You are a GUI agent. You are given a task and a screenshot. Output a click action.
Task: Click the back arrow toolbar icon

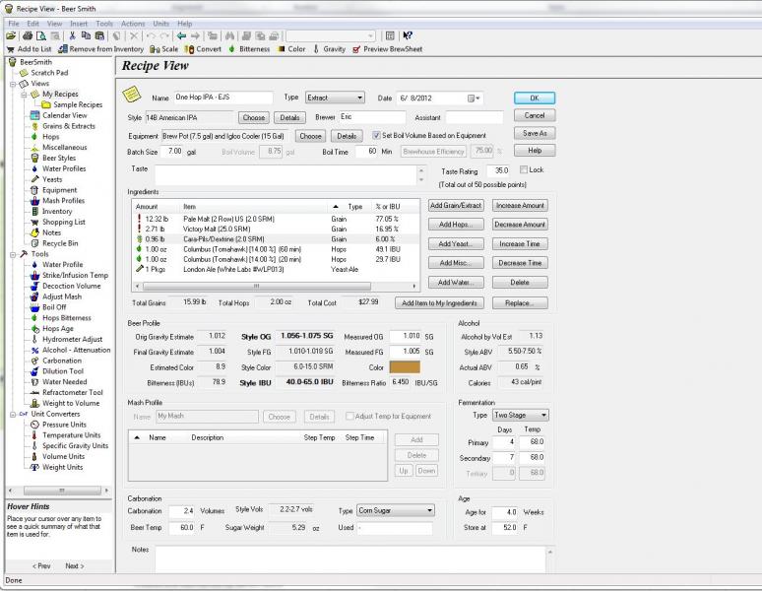pos(181,36)
